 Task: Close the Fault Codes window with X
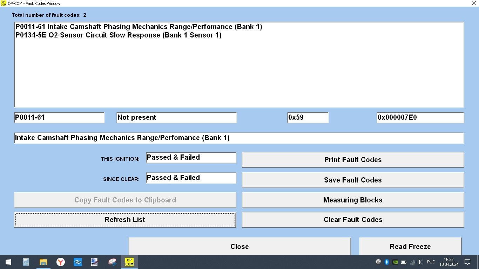click(x=474, y=3)
